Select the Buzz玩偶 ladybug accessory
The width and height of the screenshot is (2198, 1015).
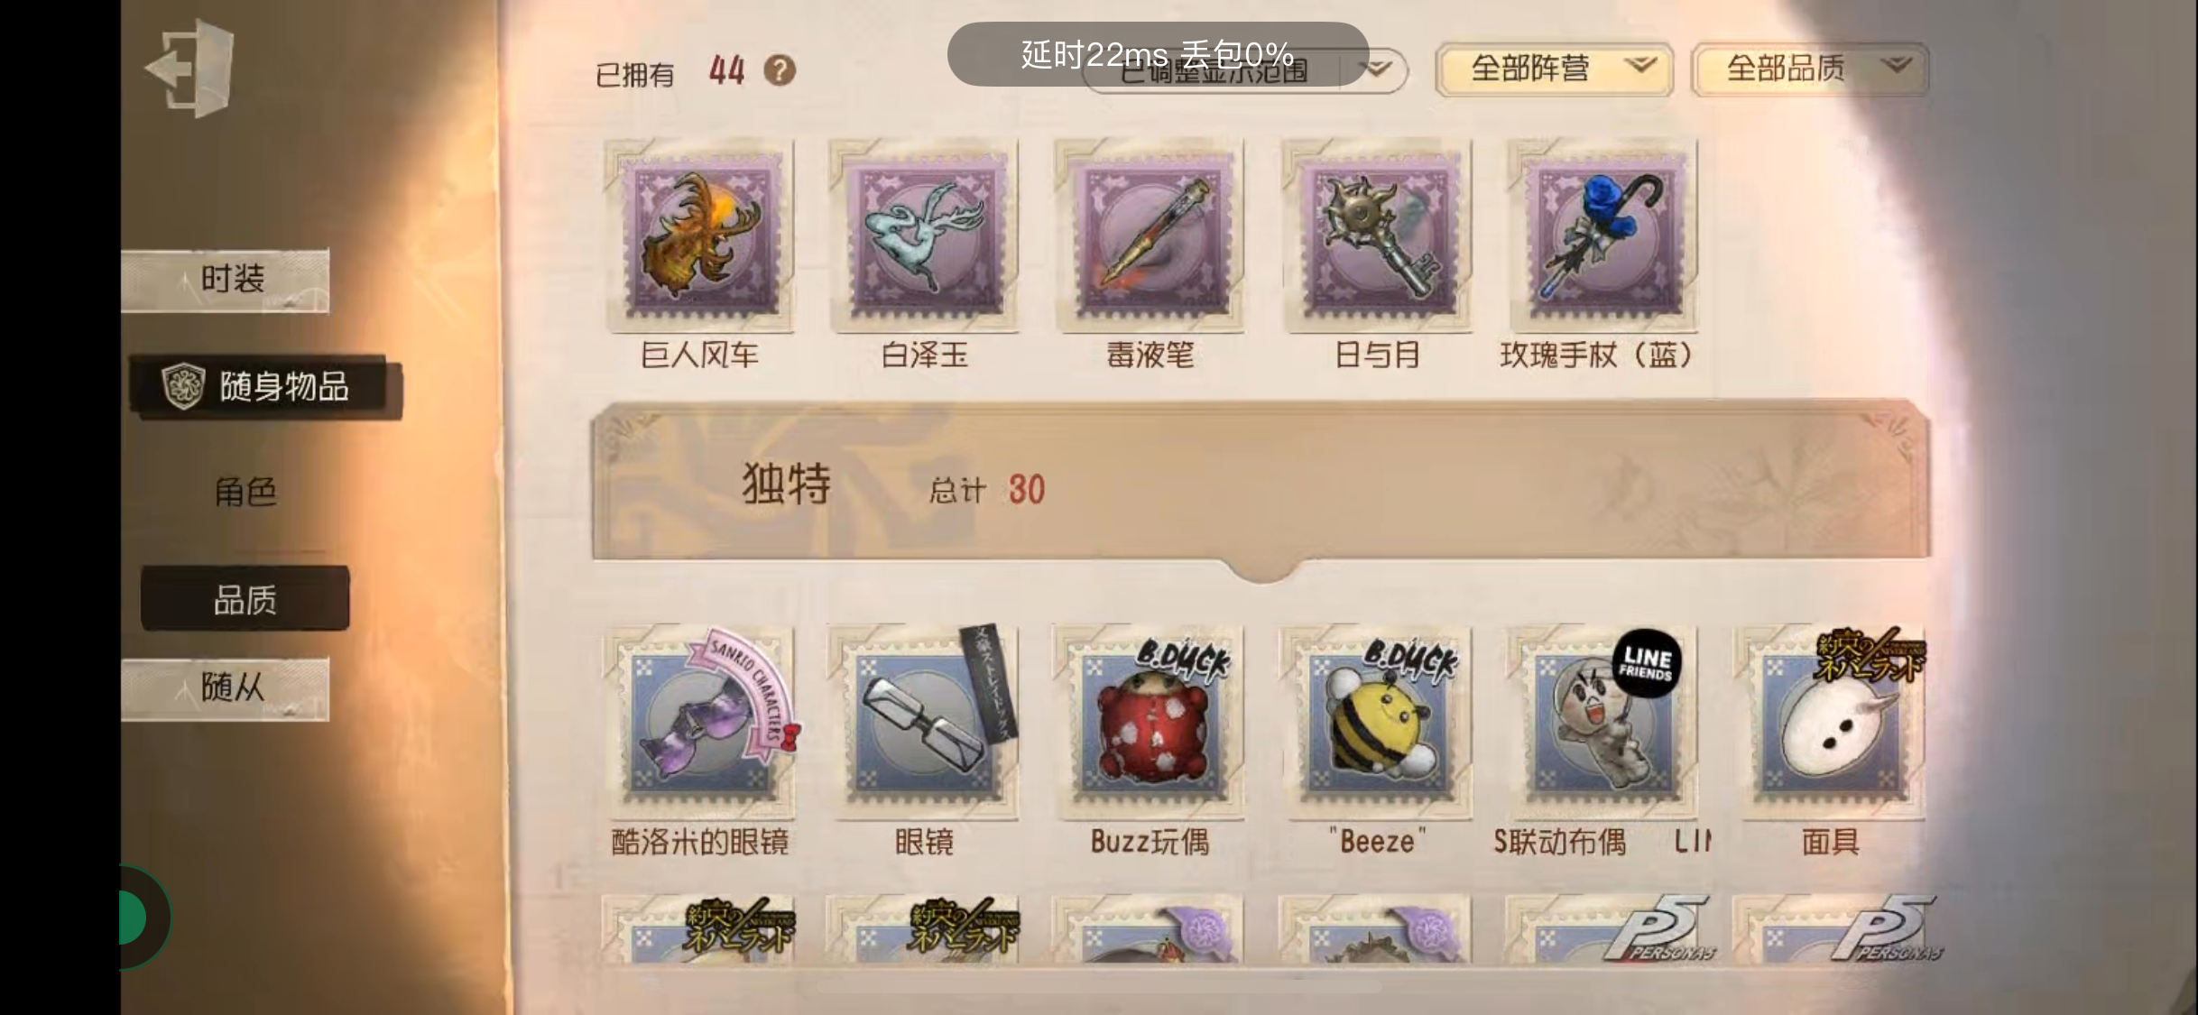coord(1150,722)
